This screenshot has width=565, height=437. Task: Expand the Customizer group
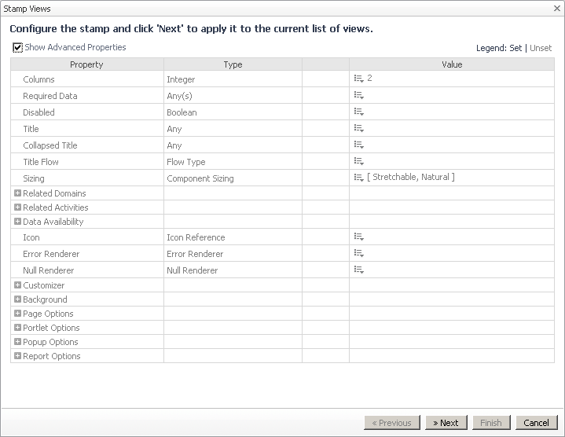pyautogui.click(x=17, y=285)
